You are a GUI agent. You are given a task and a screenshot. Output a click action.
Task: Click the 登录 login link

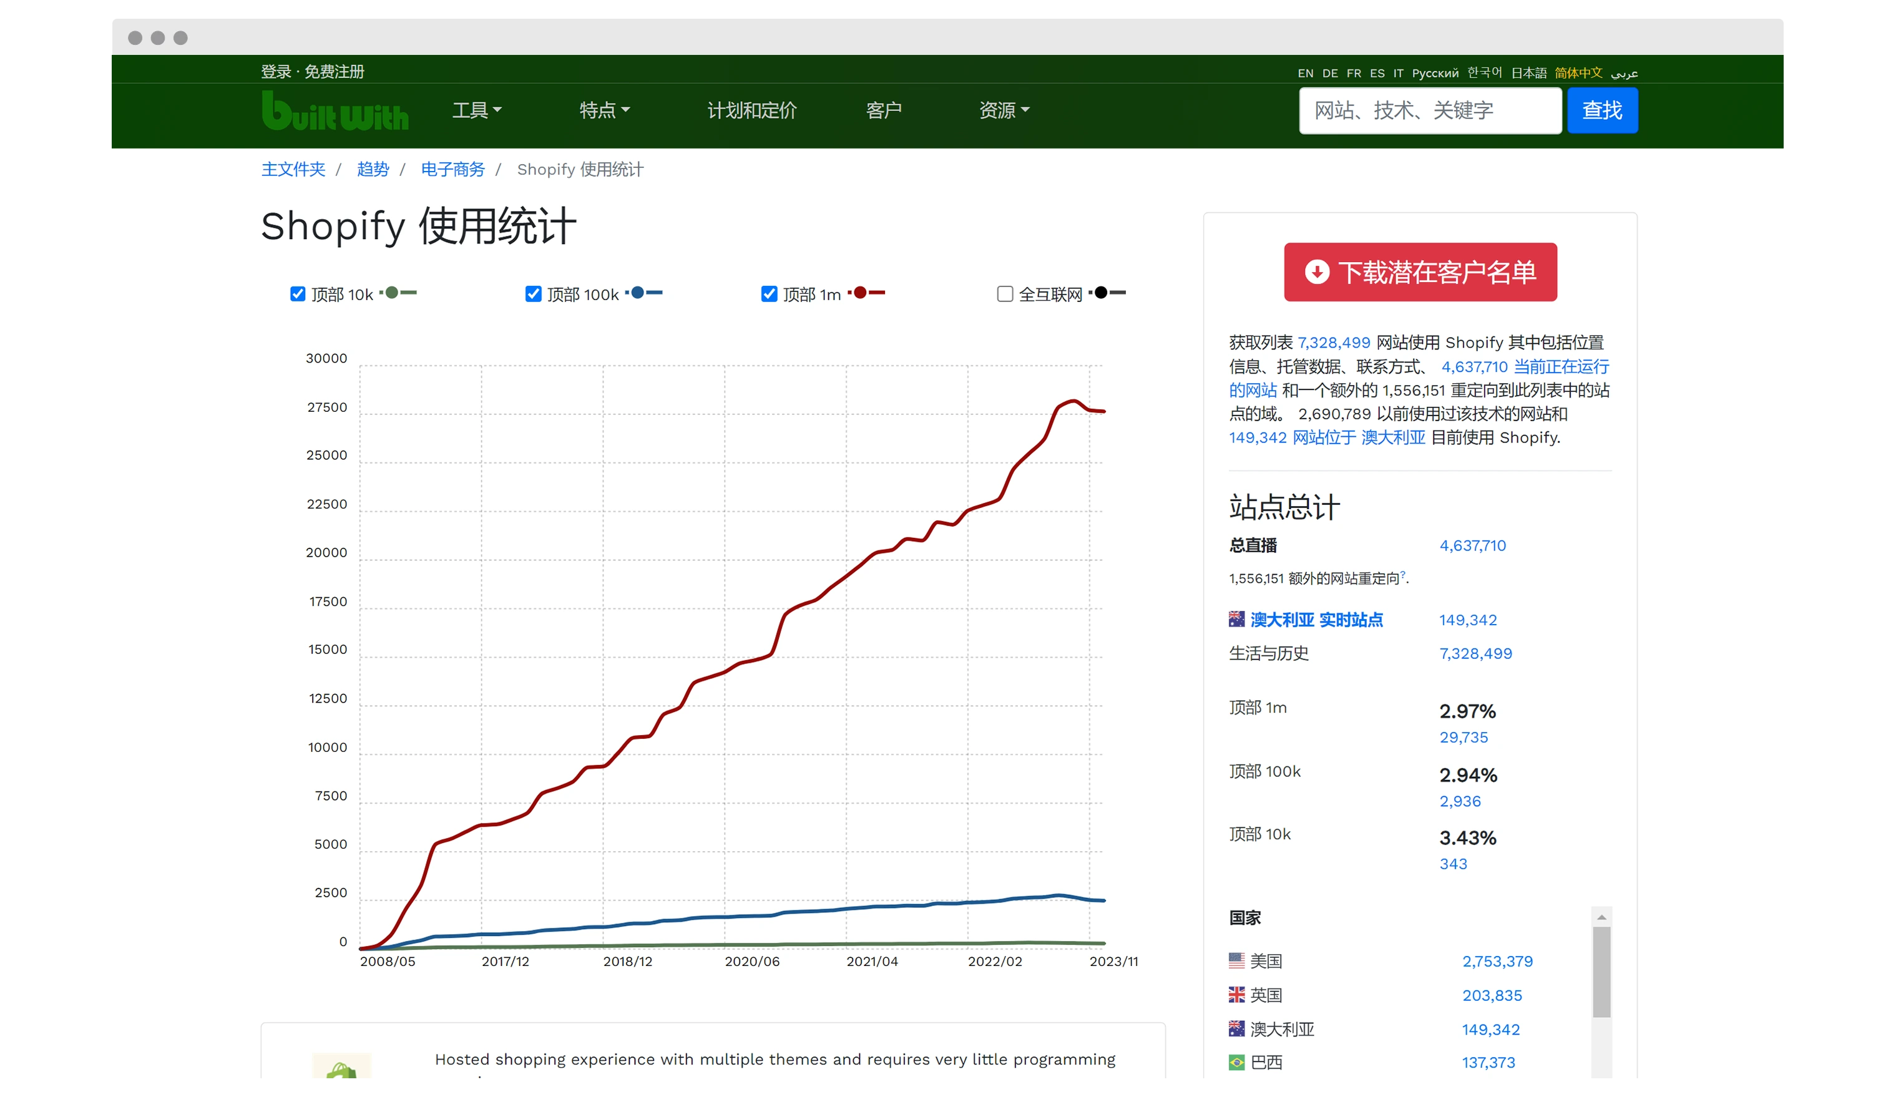coord(276,72)
